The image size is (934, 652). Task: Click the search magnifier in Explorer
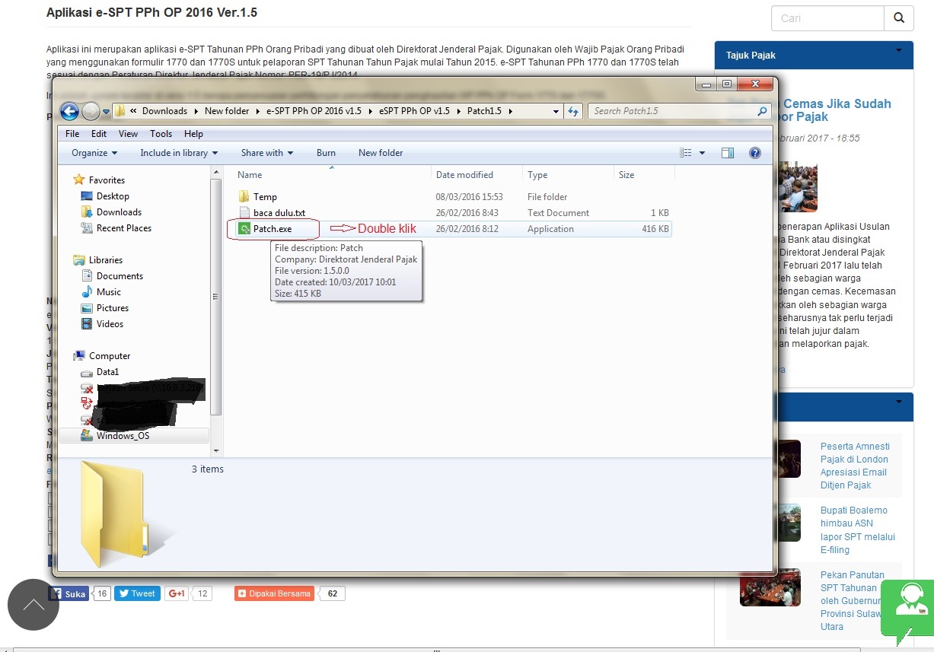(763, 111)
